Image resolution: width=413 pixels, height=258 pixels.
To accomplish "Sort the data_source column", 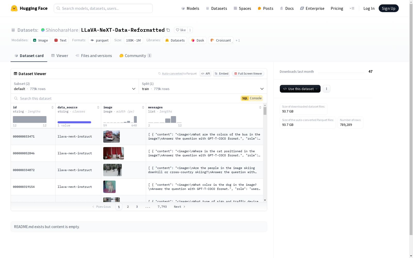I will point(98,107).
